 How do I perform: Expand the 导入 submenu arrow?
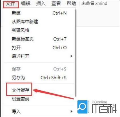(72, 111)
